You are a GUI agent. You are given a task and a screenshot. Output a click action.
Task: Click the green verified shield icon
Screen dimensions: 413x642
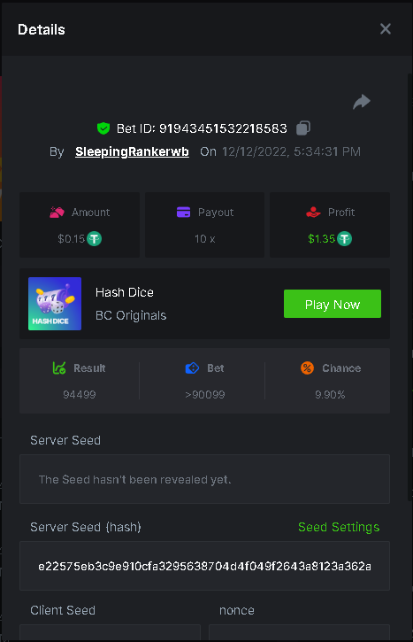tap(103, 128)
